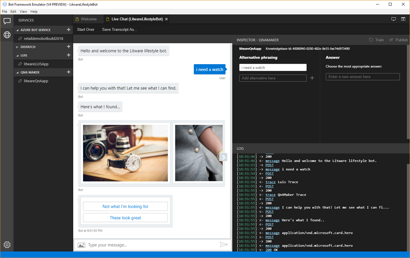Viewport: 410px width, 258px height.
Task: Open the View menu
Action: pos(23,12)
